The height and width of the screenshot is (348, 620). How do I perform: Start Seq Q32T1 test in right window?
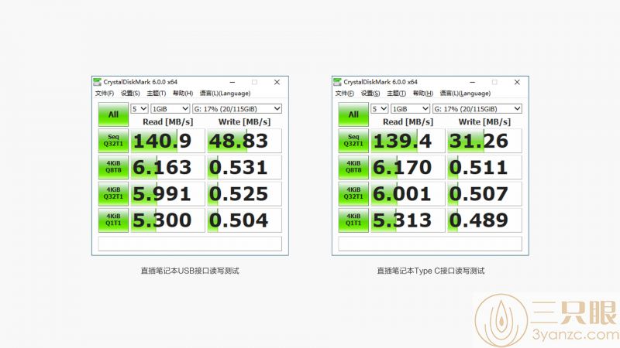[x=353, y=141]
